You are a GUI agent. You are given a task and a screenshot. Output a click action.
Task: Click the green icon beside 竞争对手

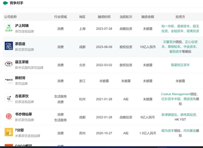click(x=5, y=3)
